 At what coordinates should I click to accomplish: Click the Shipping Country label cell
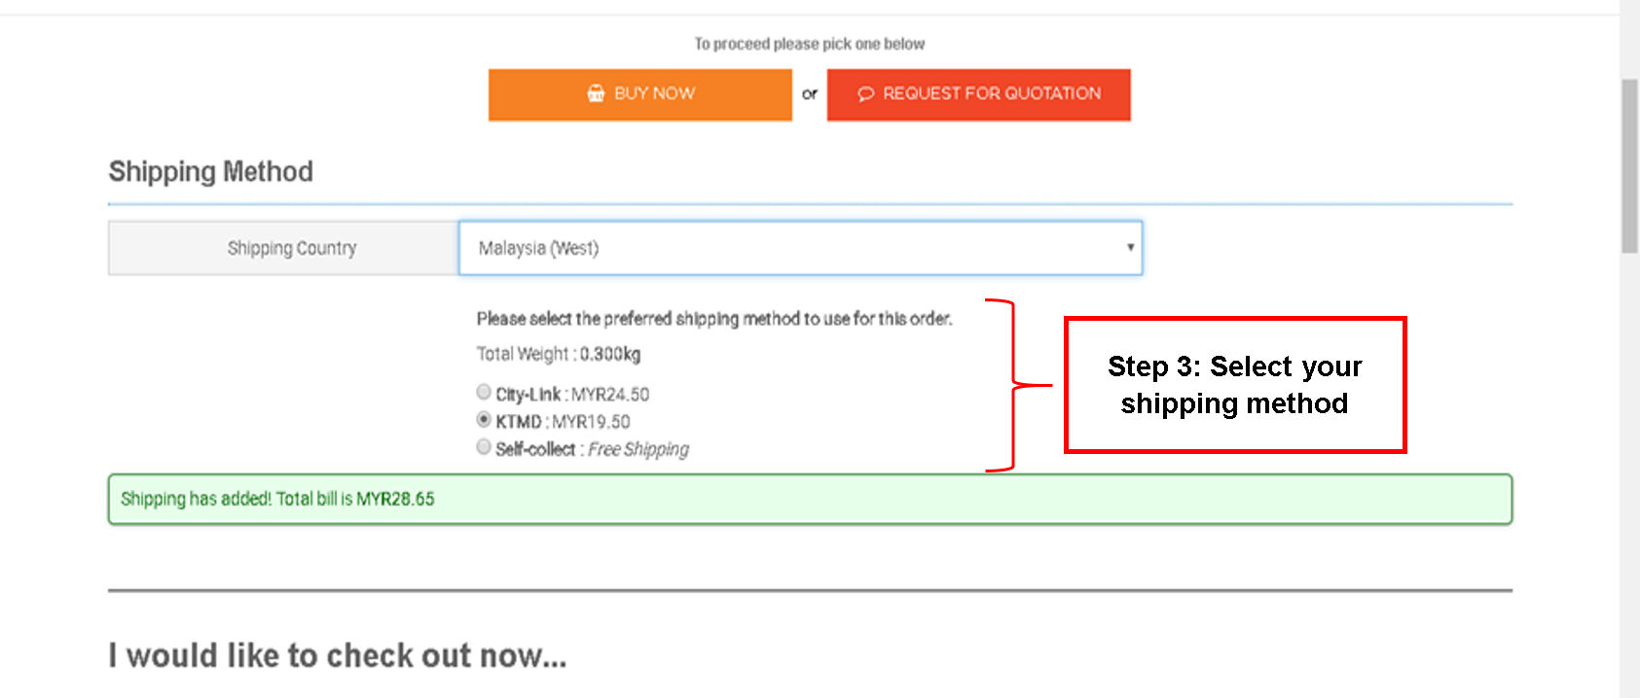[x=283, y=248]
